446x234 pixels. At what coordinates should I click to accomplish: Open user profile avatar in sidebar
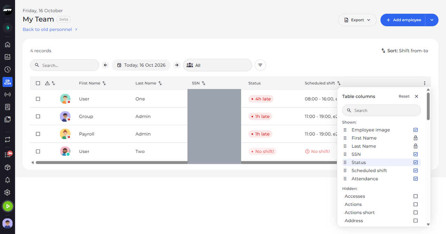7,223
